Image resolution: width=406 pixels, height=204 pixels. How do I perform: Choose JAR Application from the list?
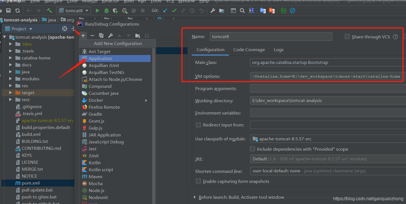tap(115, 135)
